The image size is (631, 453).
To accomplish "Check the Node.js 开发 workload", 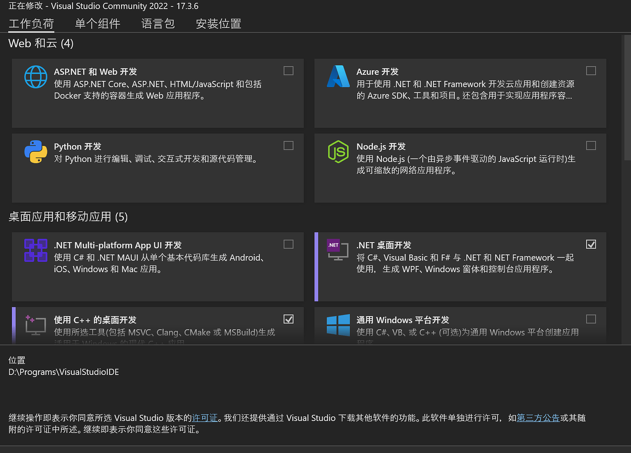I will [x=591, y=146].
